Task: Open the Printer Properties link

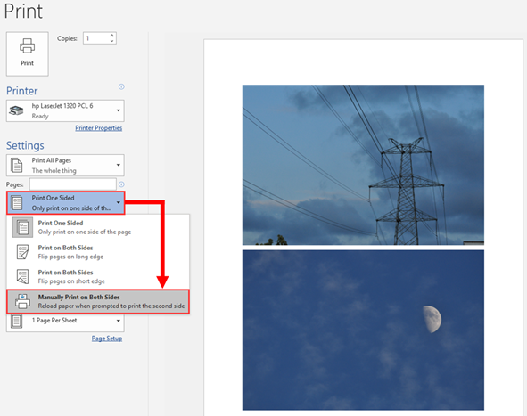Action: click(x=98, y=128)
